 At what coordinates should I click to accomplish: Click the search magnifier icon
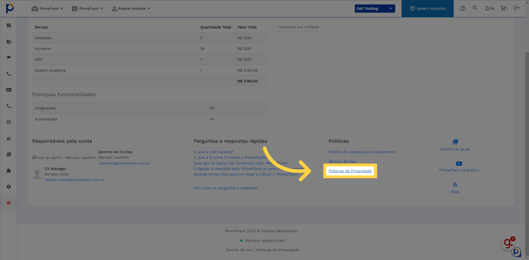tap(475, 8)
